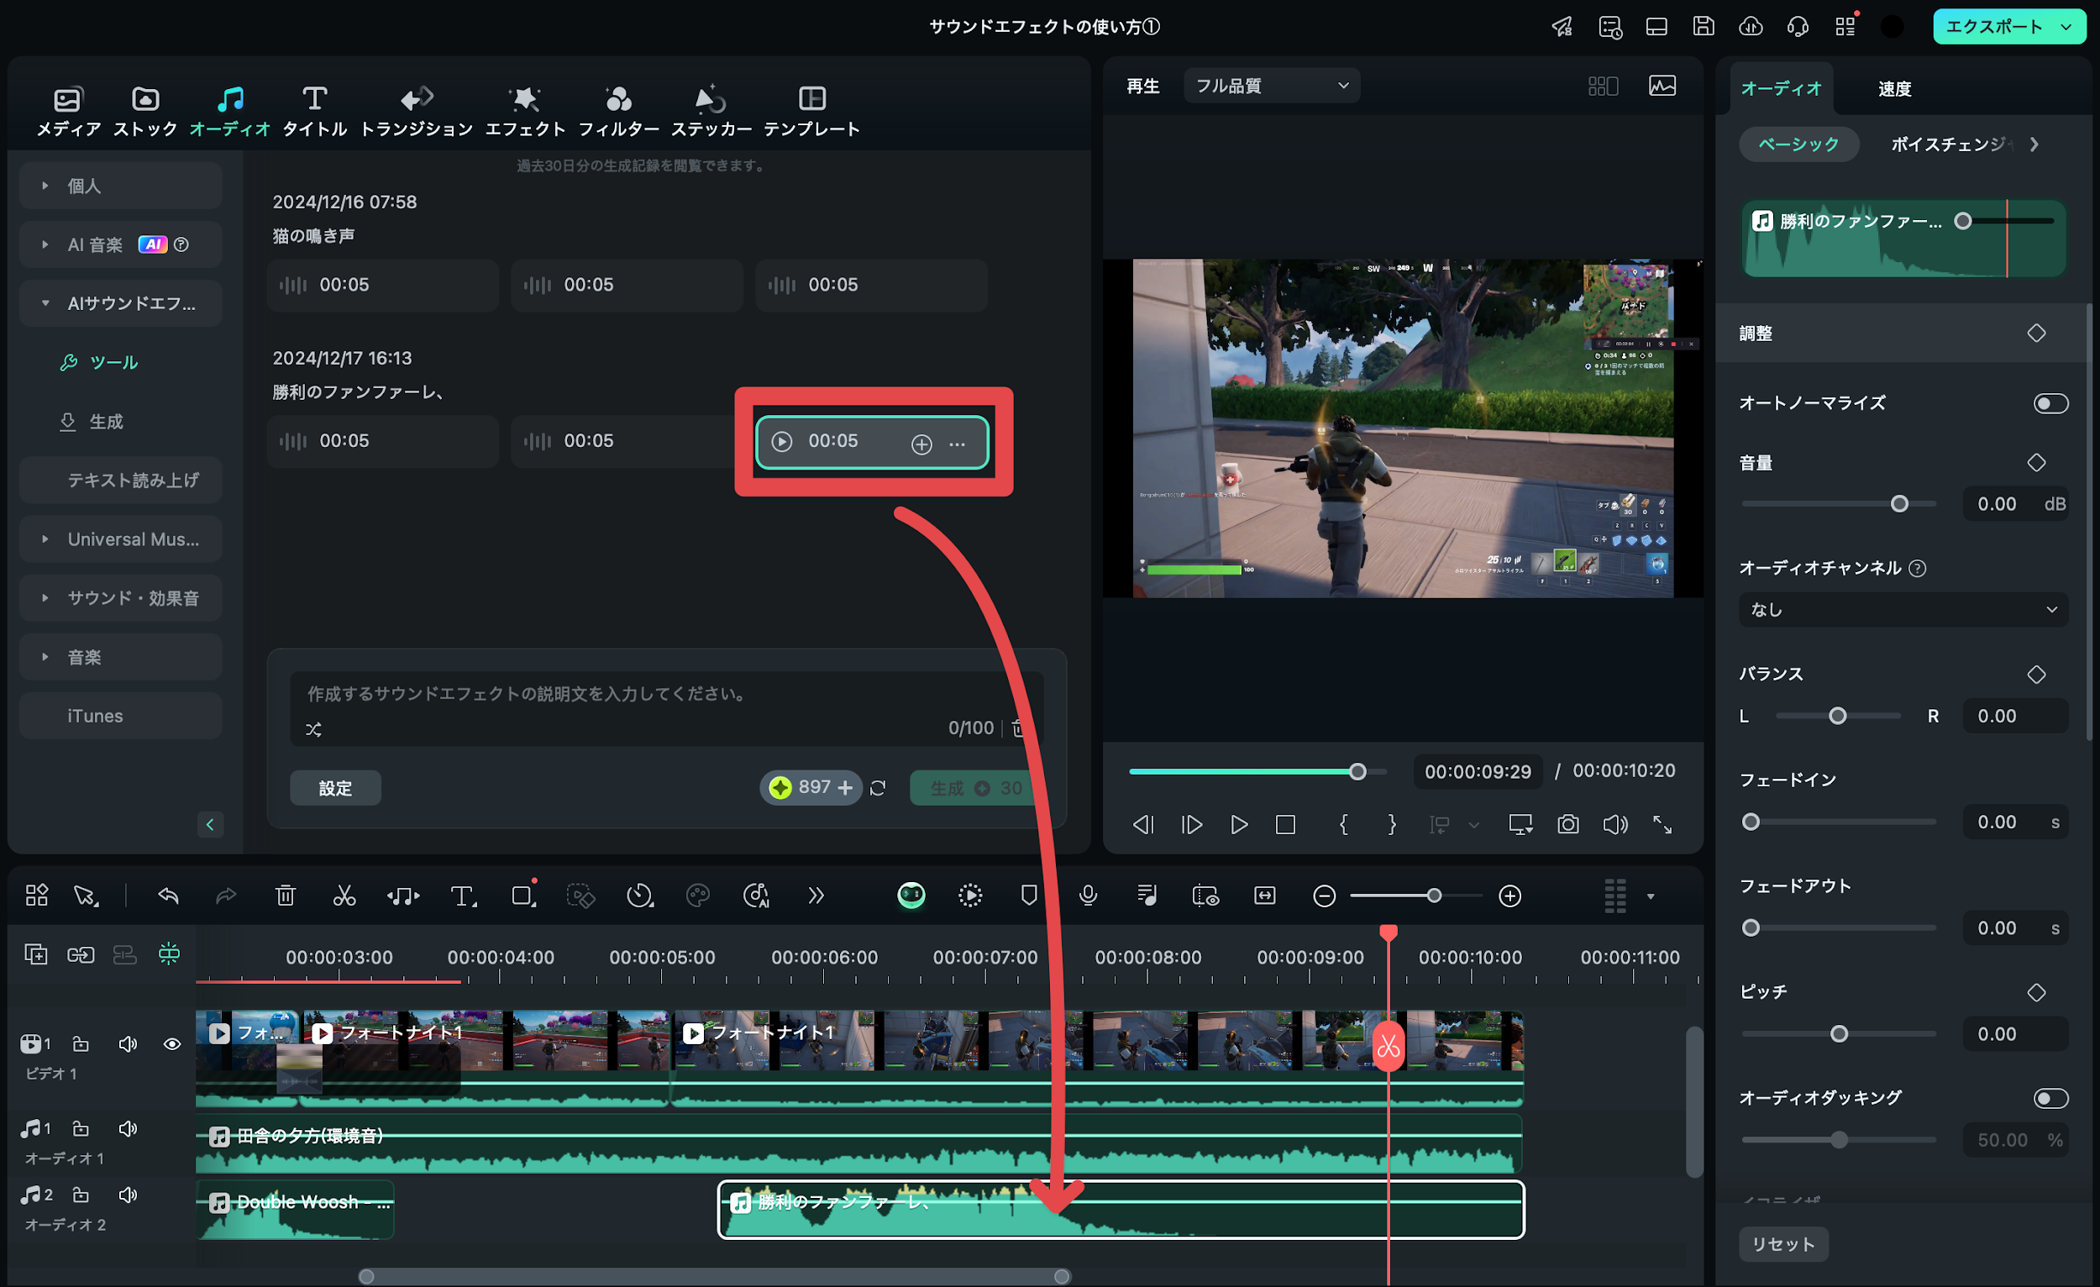
Task: Add keyframe for 音量
Action: [2036, 463]
